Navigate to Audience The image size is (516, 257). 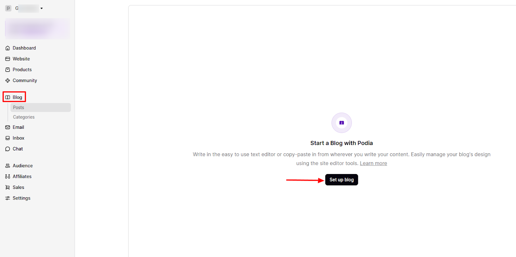point(23,166)
